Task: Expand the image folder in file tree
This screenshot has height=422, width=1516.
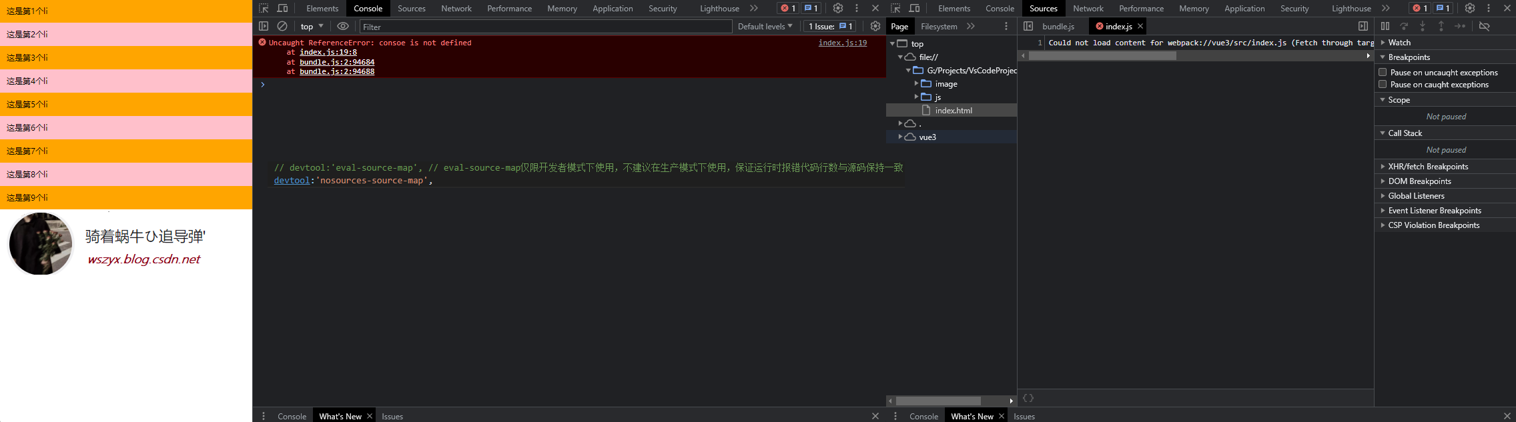Action: pos(916,83)
